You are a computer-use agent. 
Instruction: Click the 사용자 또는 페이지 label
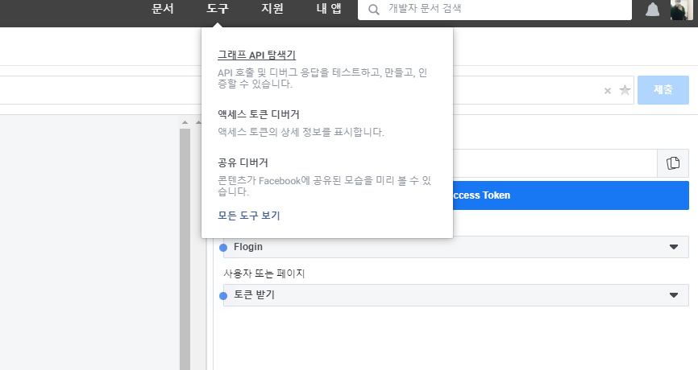(264, 273)
